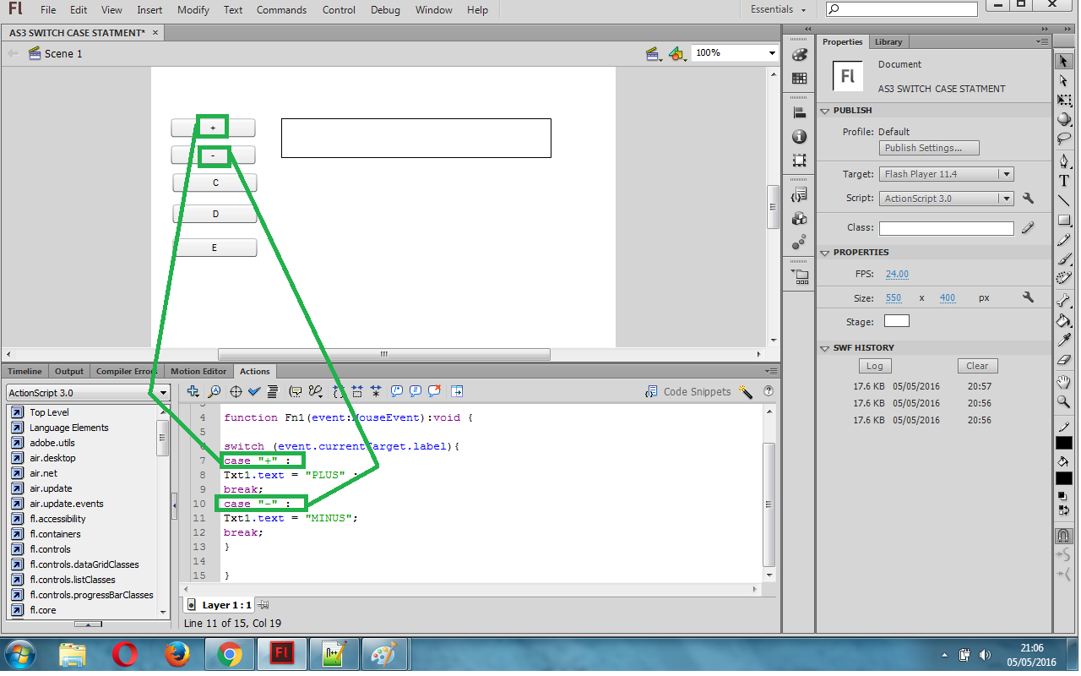
Task: Select the Rectangle tool
Action: [1064, 220]
